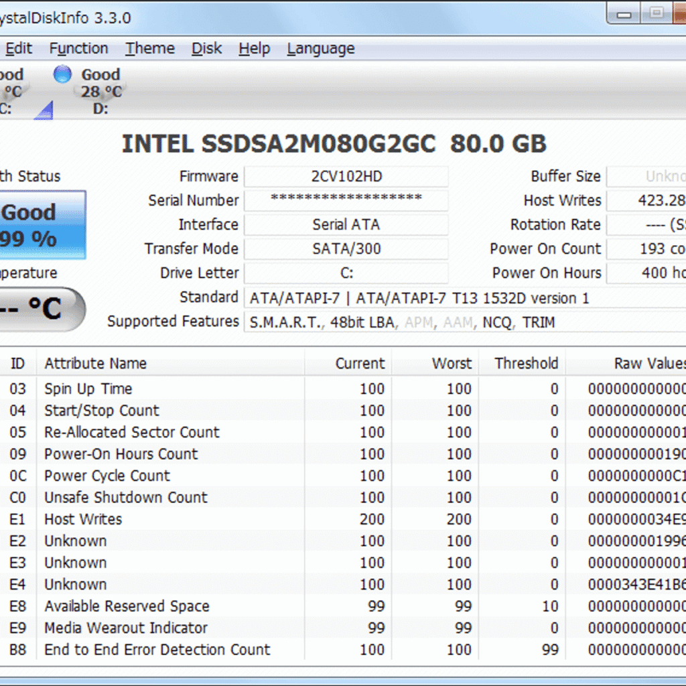Click the Firmware field showing 2CV102HD

pos(346,177)
